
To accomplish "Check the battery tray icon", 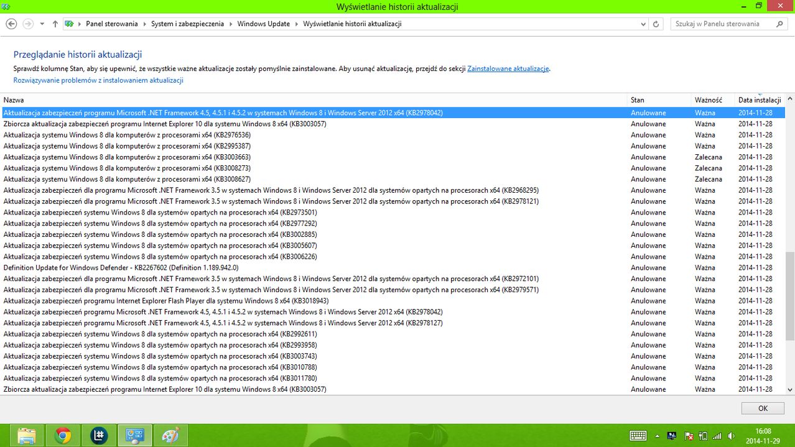I will [703, 436].
